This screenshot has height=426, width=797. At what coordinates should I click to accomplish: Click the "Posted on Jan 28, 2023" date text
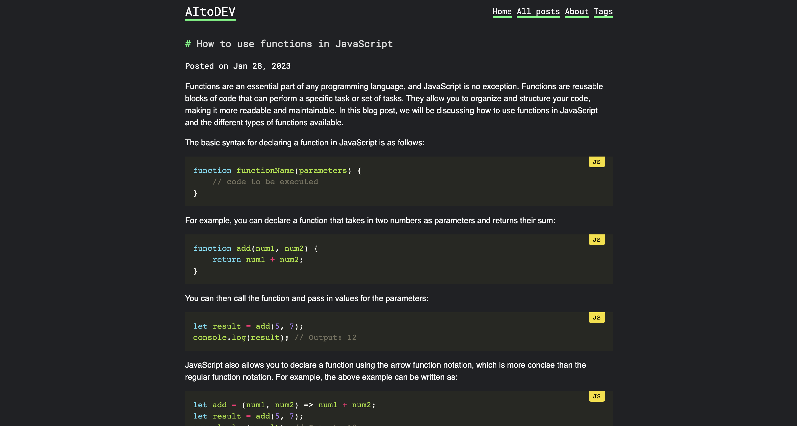[237, 66]
